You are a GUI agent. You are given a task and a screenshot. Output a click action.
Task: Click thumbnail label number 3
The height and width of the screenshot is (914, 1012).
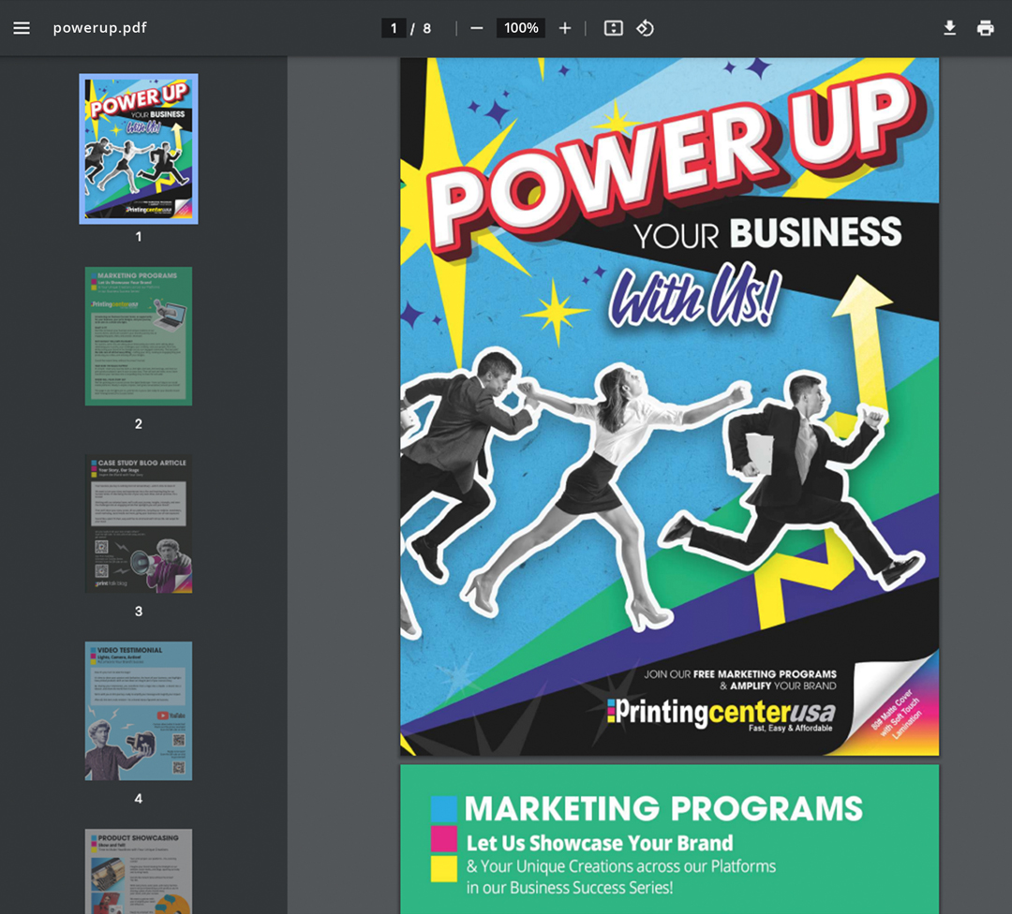tap(138, 612)
